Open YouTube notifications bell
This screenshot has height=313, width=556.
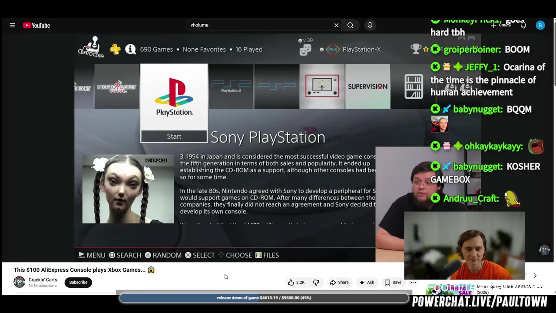pyautogui.click(x=523, y=25)
